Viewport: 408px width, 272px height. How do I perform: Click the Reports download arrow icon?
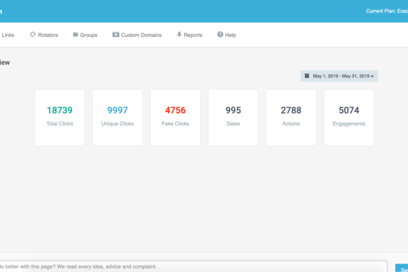pos(179,34)
